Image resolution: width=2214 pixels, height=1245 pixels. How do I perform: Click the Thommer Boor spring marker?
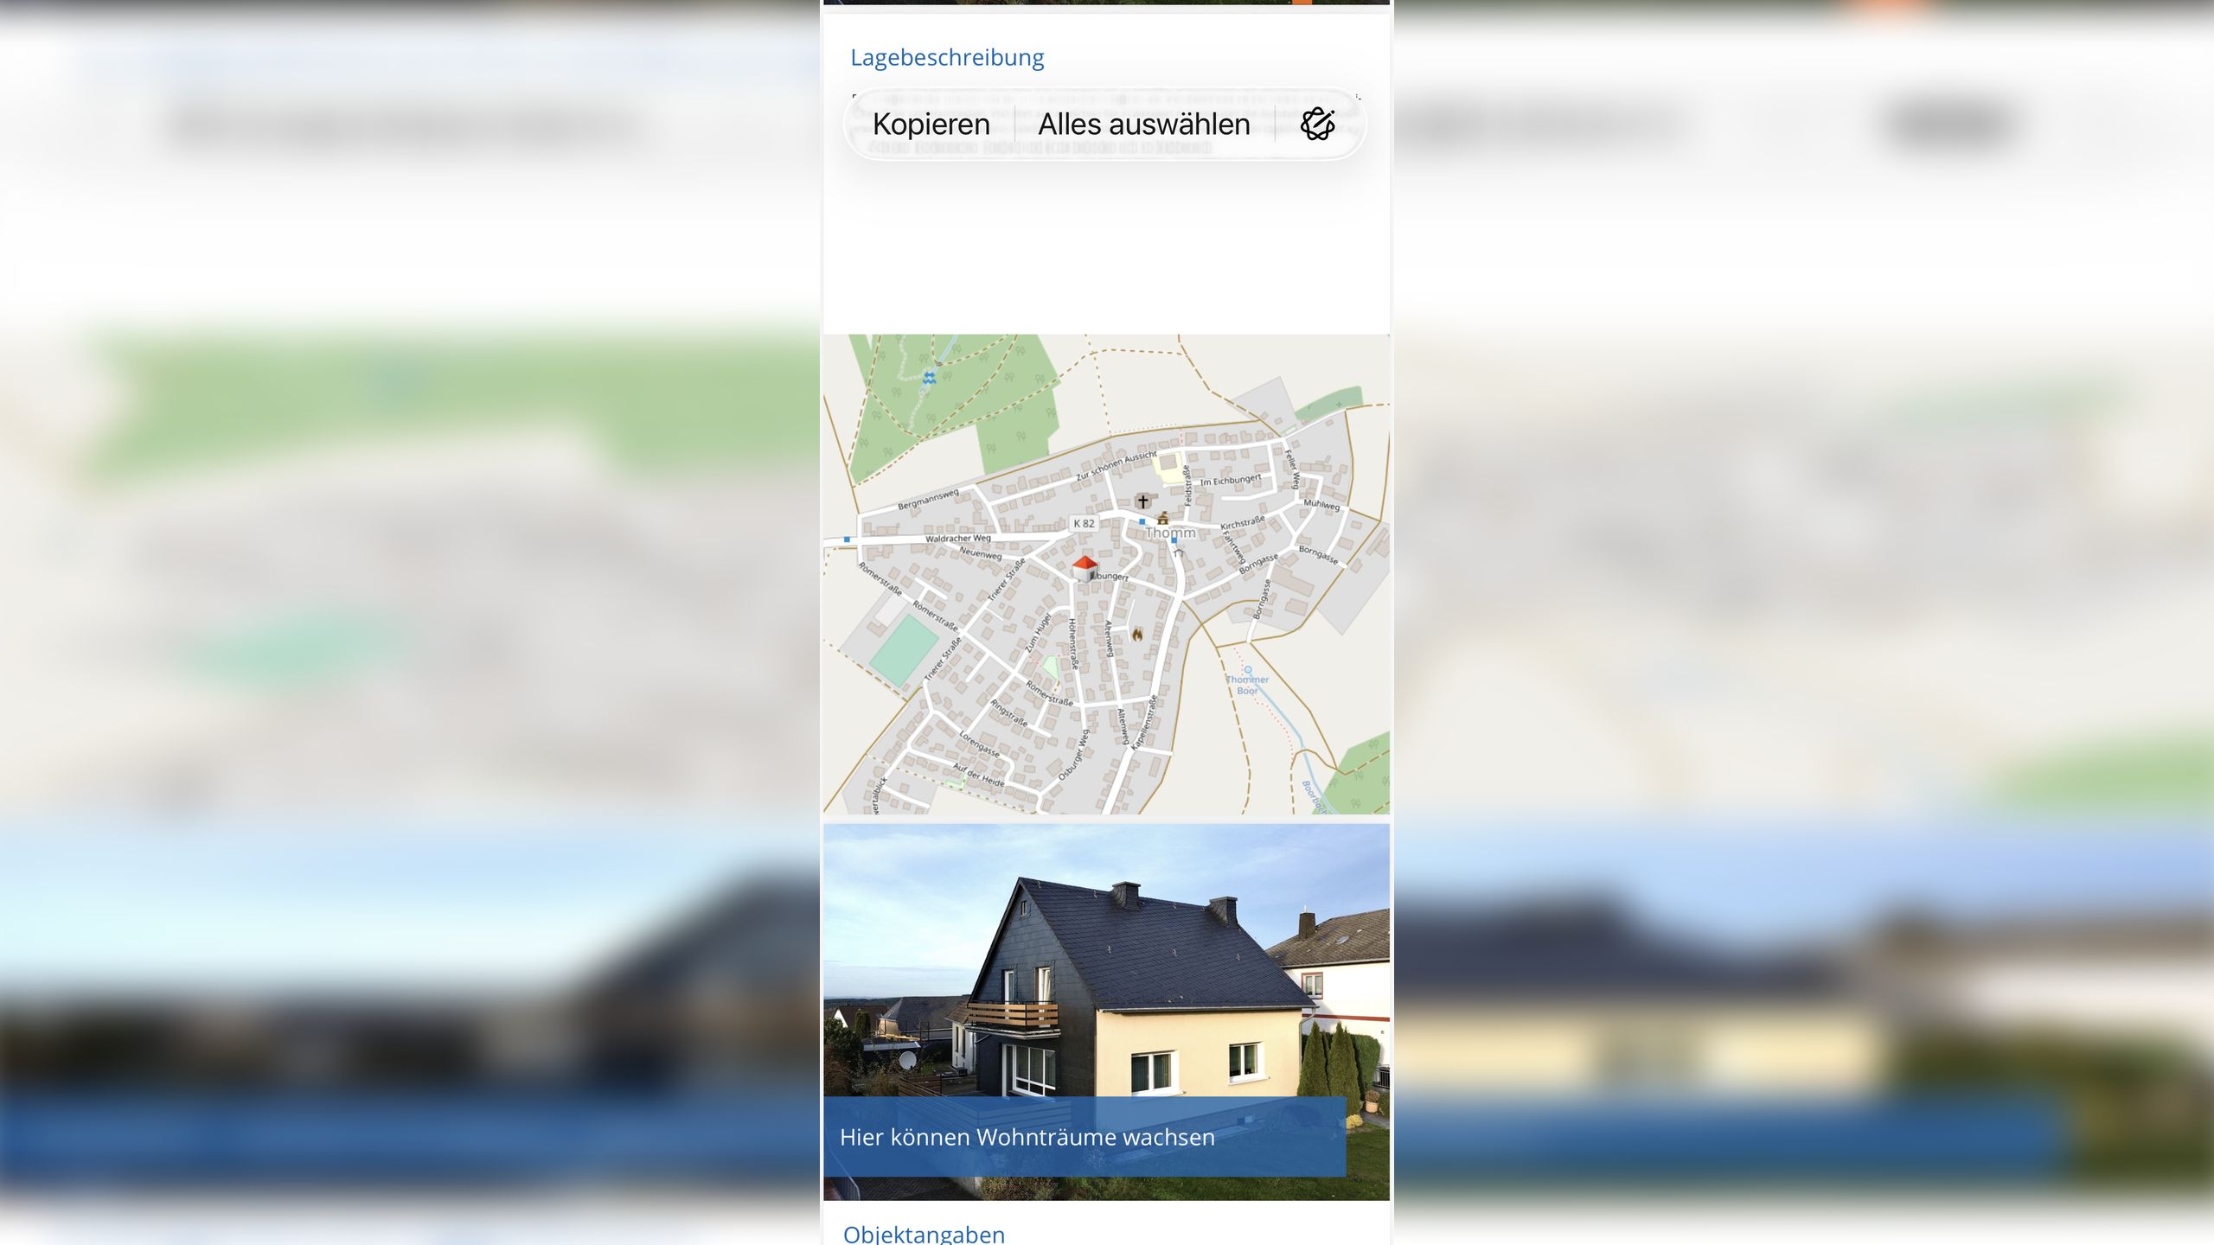tap(1247, 670)
